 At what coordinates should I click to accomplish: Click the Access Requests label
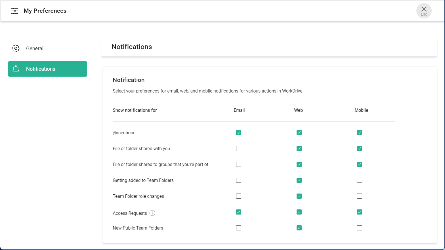click(130, 213)
